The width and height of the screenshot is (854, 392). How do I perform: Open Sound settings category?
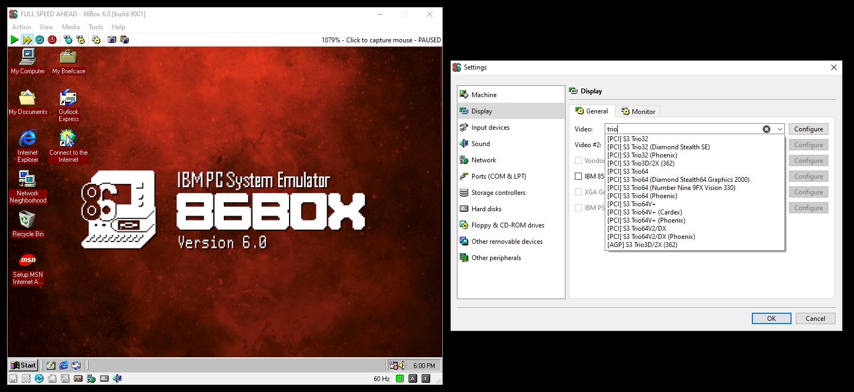pyautogui.click(x=511, y=143)
